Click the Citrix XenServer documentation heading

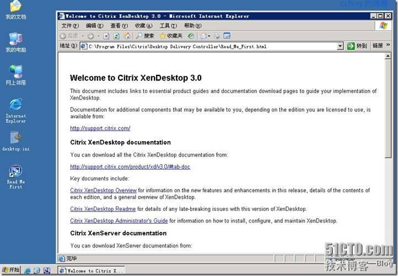pyautogui.click(x=119, y=233)
